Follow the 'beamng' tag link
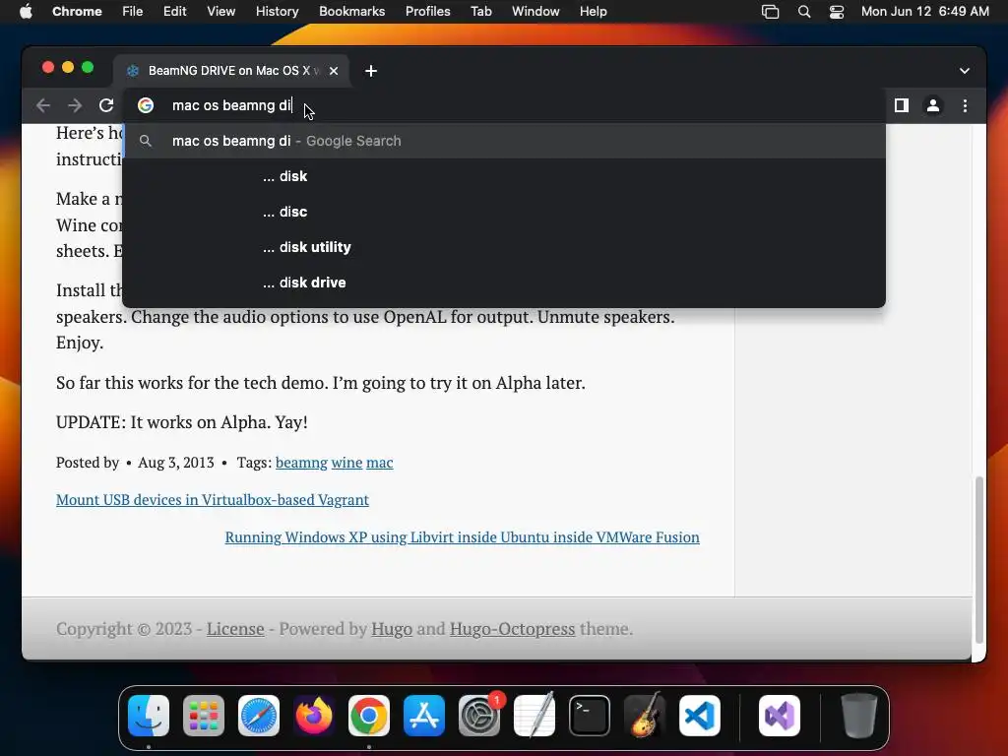The width and height of the screenshot is (1008, 756). [x=301, y=463]
